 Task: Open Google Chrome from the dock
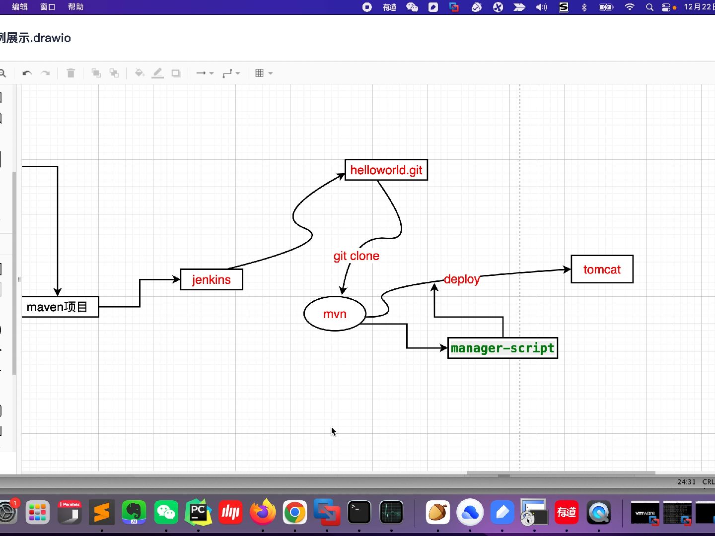tap(295, 512)
